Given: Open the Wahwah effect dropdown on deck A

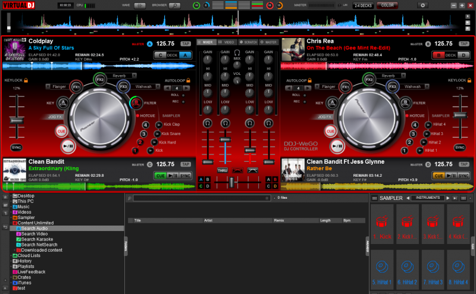Looking at the screenshot, I should (158, 87).
